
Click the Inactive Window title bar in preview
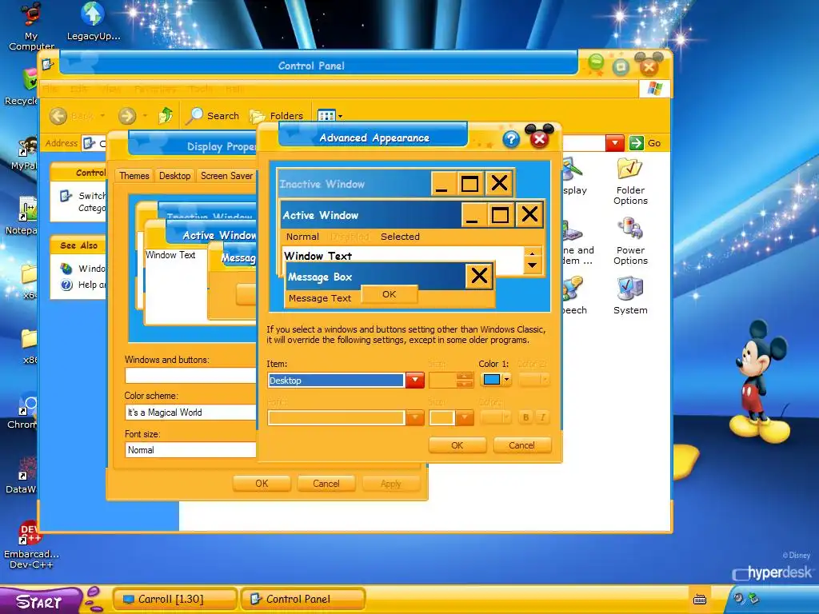point(354,183)
